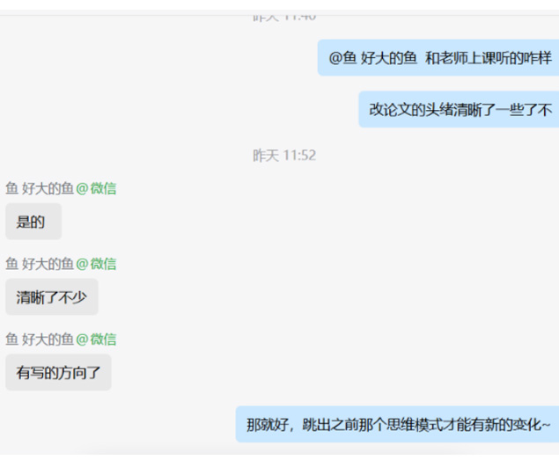The image size is (559, 460).
Task: Open sender name 鱼 好大的鱼 above 是的
Action: coord(40,188)
